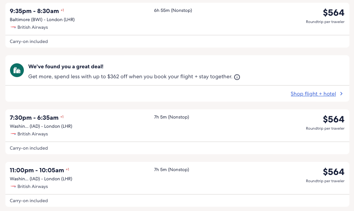This screenshot has height=211, width=354.
Task: Click the $564 price on Baltimore flight
Action: [333, 13]
